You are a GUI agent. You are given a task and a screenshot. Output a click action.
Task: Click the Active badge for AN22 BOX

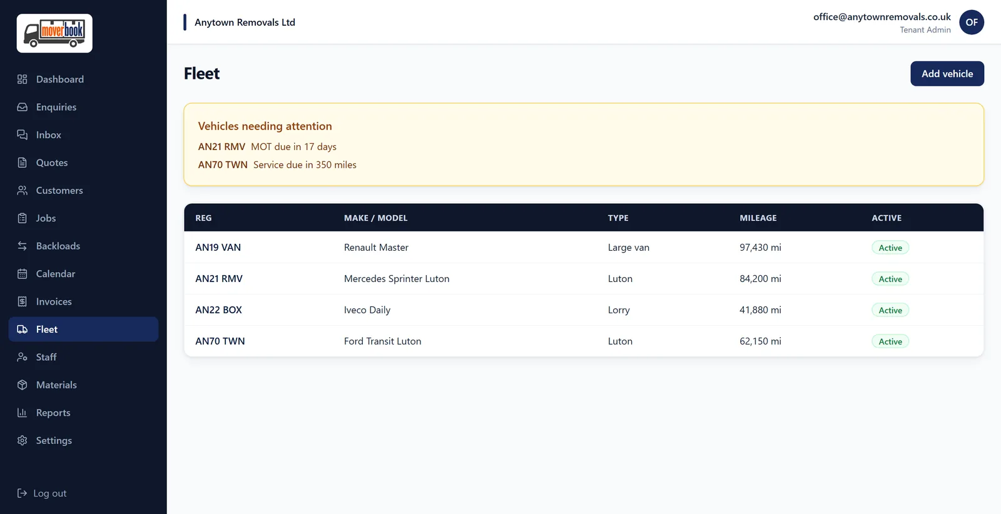890,310
